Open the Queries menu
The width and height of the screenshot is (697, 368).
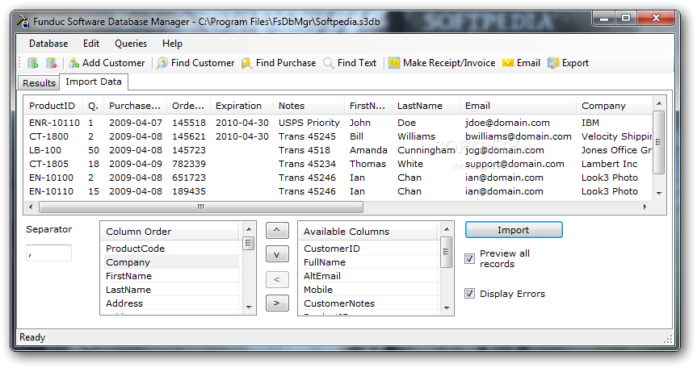131,44
